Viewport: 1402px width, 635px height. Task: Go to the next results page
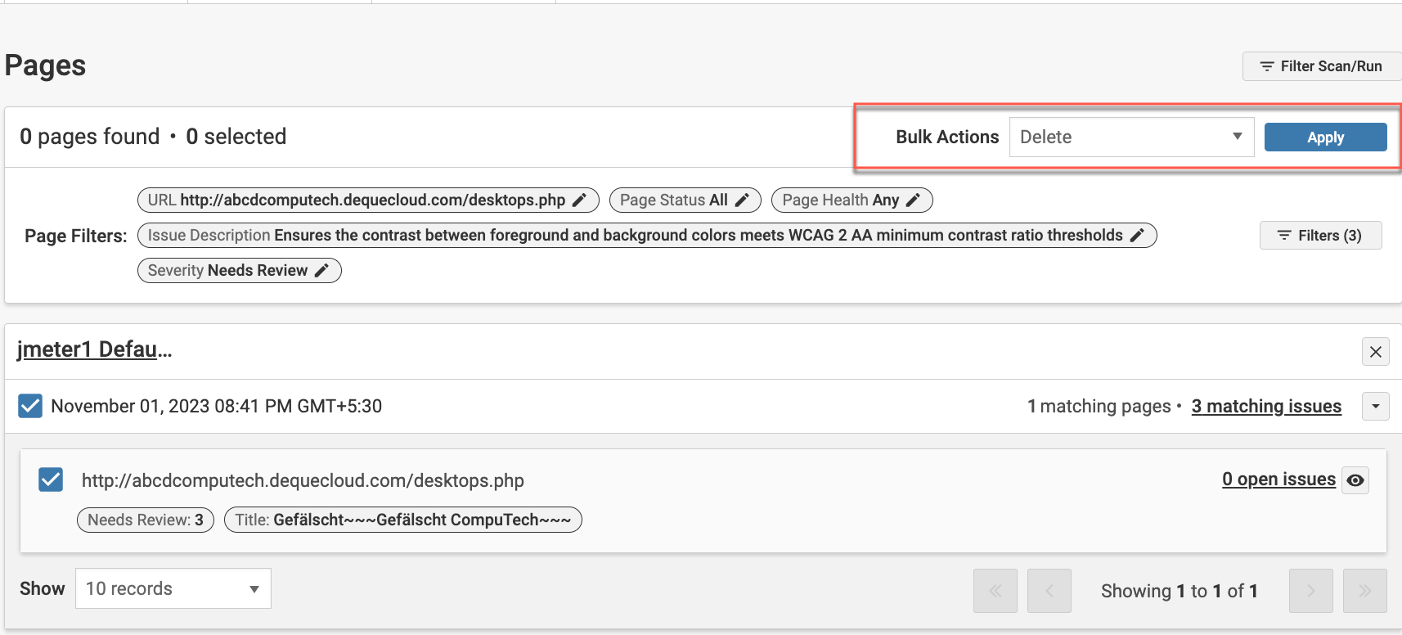1310,591
